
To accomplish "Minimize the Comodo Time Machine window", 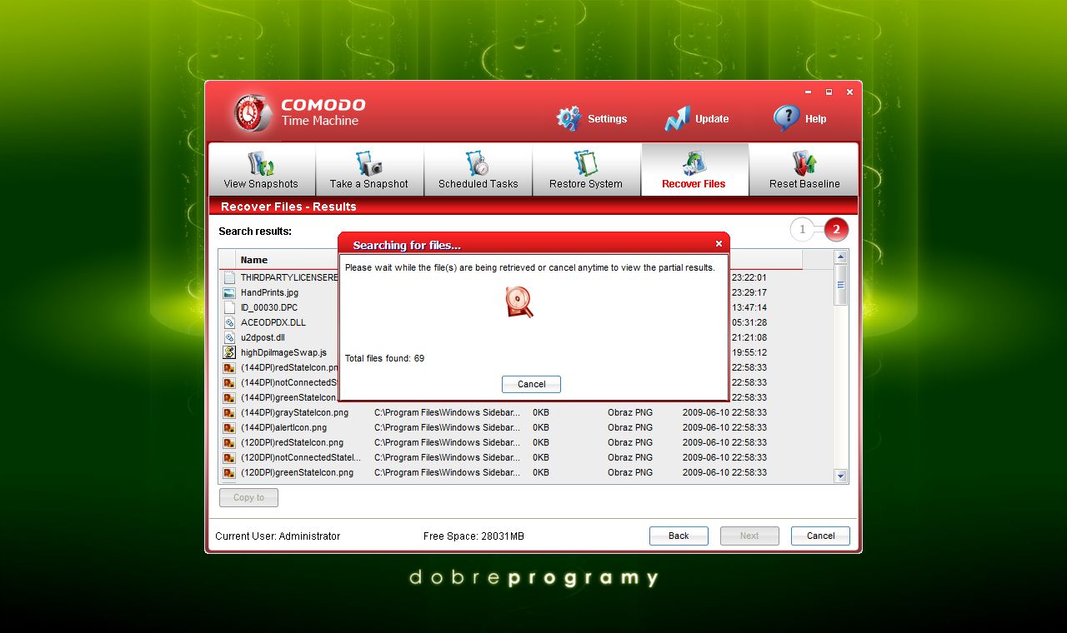I will 808,92.
